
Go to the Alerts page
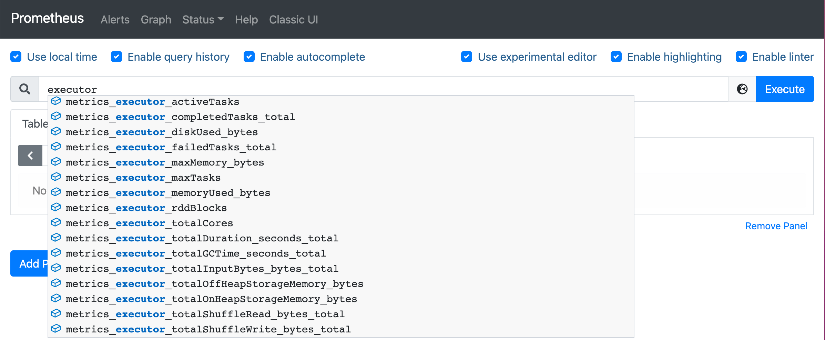[x=115, y=20]
